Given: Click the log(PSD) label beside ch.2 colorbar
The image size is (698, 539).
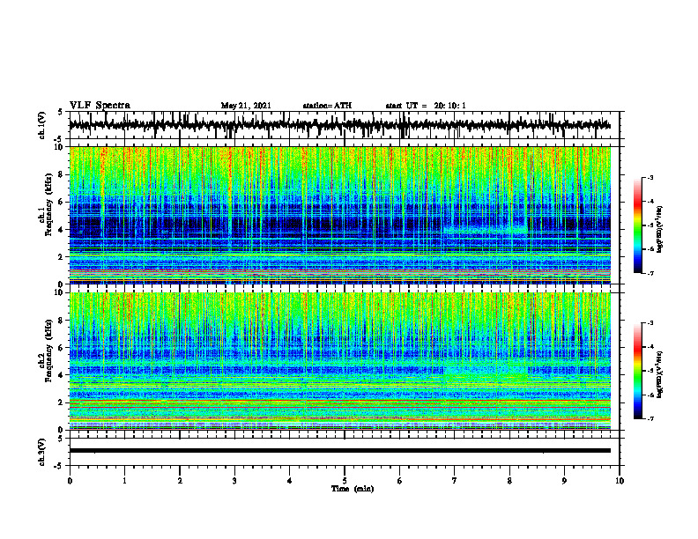Looking at the screenshot, I should tap(660, 374).
